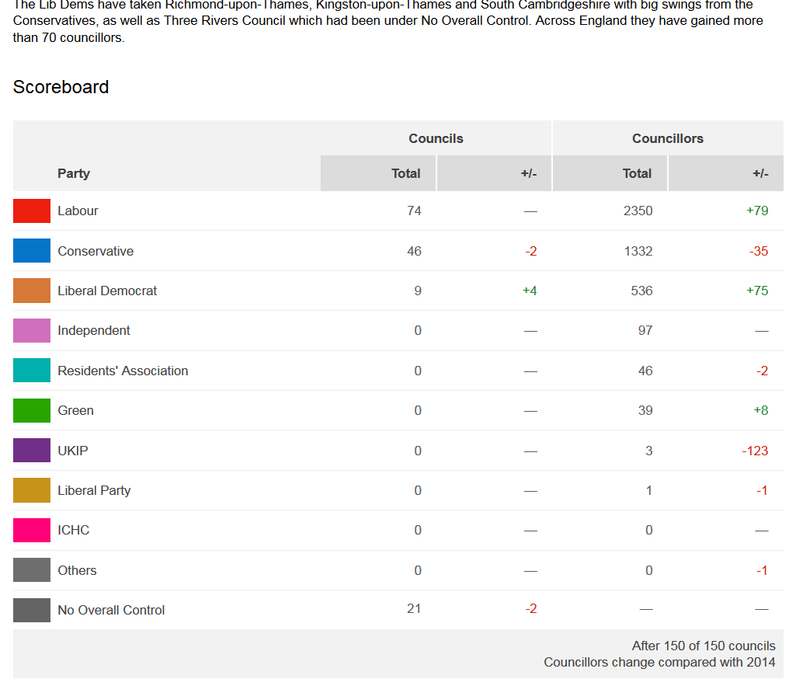The image size is (796, 679).
Task: Click the Scoreboard heading
Action: pos(61,87)
